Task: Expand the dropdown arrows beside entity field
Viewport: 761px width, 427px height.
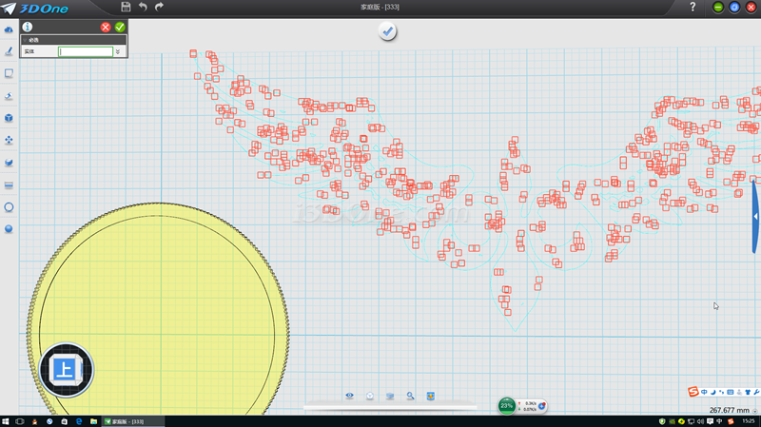Action: point(118,51)
